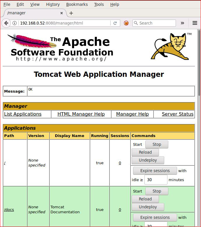This screenshot has width=201, height=227.
Task: Open the View menu
Action: click(35, 4)
